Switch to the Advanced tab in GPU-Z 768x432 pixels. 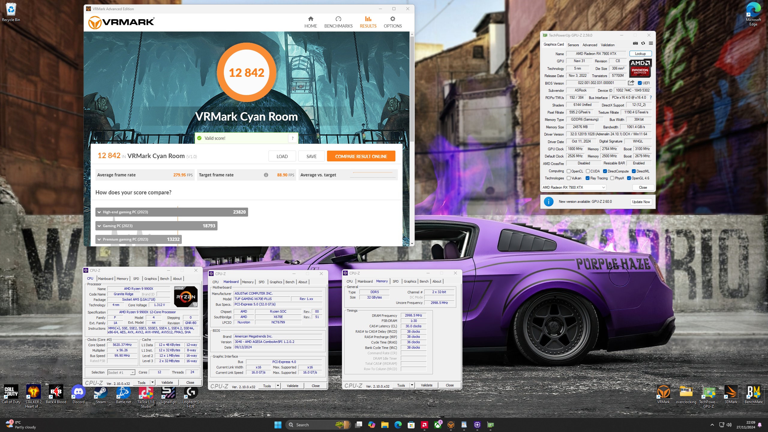589,45
